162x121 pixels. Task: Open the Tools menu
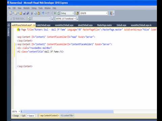[40, 8]
